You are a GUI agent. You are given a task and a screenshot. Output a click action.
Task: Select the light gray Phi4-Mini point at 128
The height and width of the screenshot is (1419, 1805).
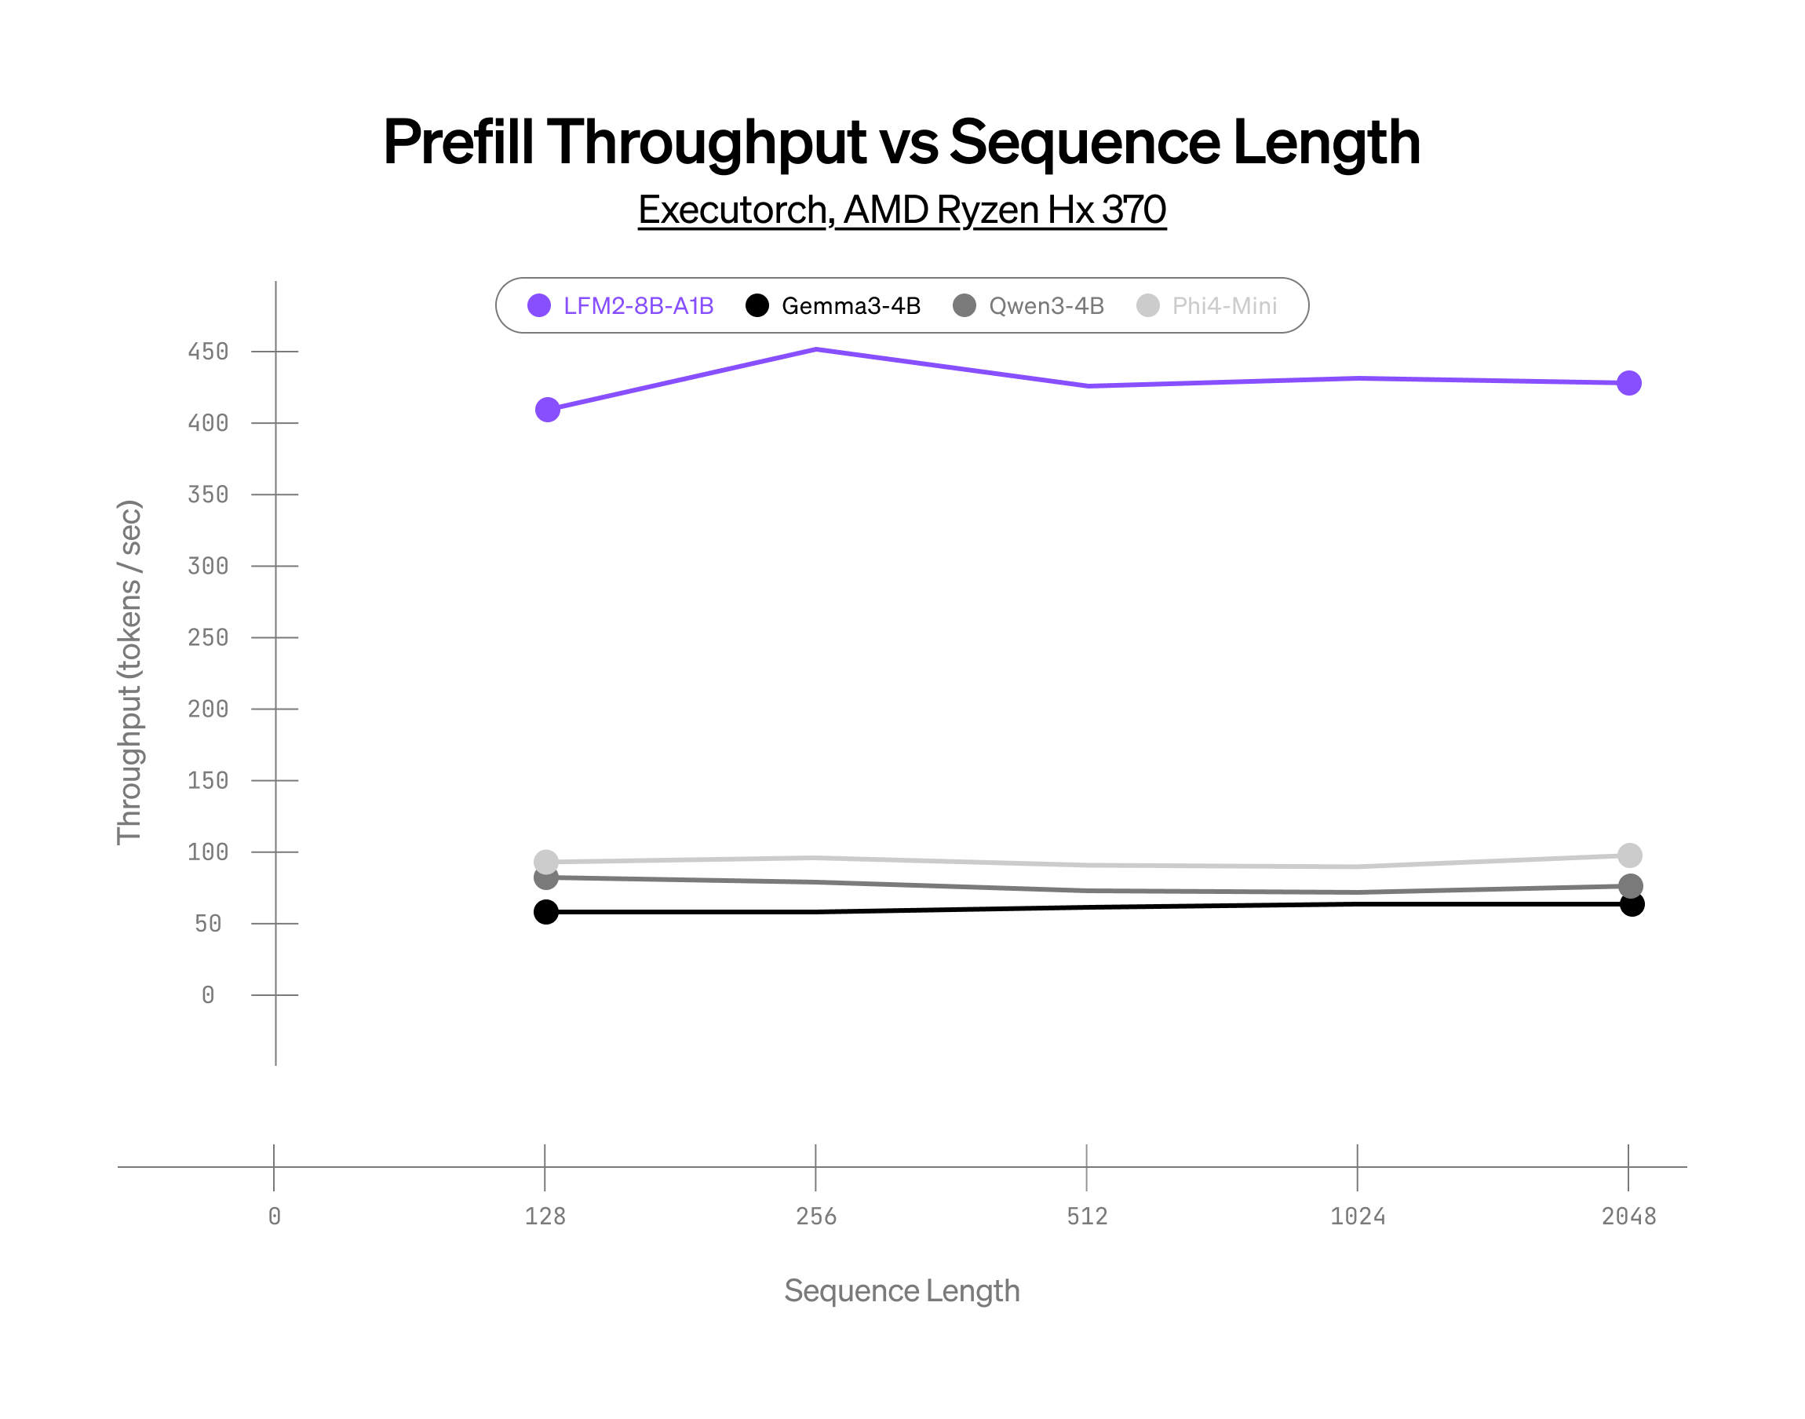545,861
